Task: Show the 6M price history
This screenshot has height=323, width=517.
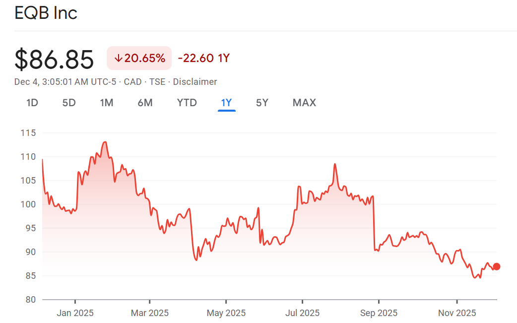Action: pyautogui.click(x=145, y=103)
